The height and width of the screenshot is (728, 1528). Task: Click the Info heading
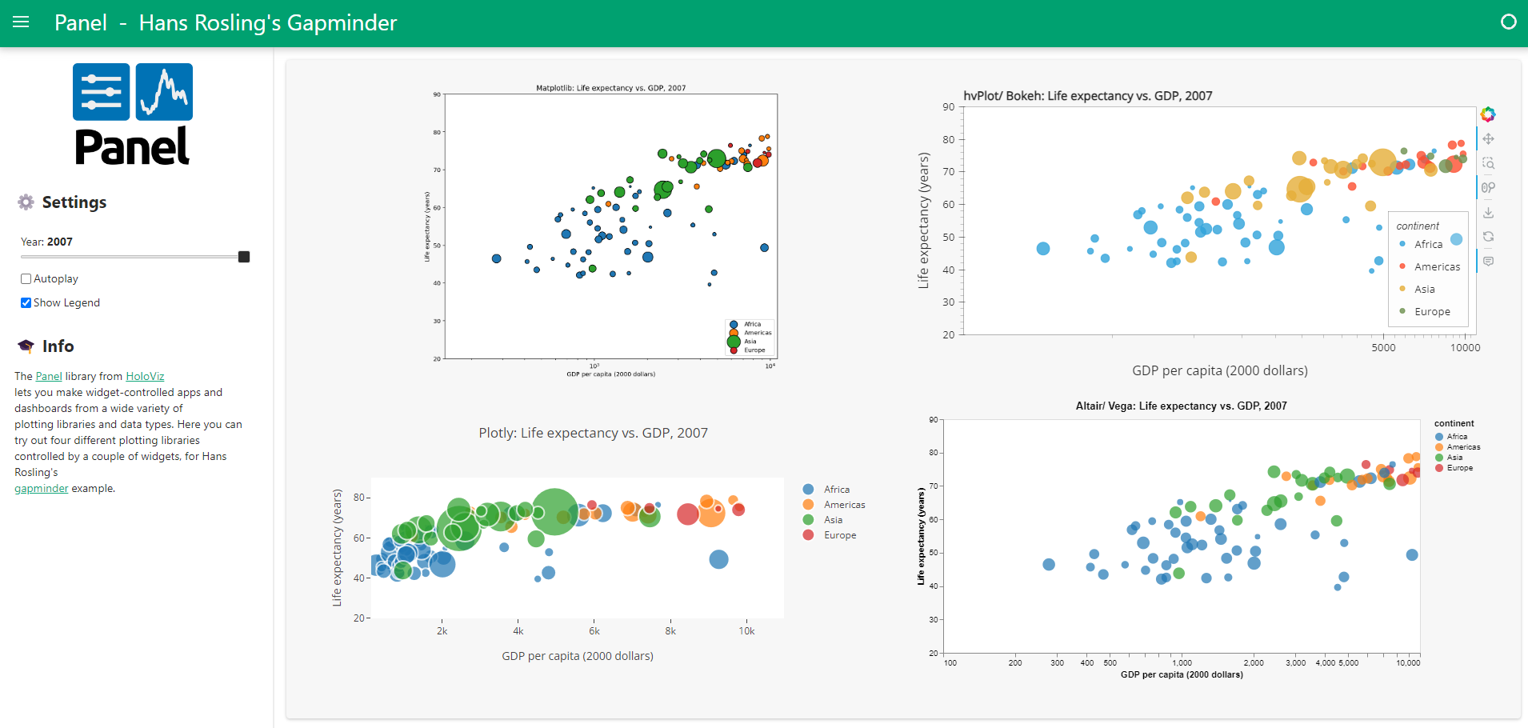coord(58,346)
